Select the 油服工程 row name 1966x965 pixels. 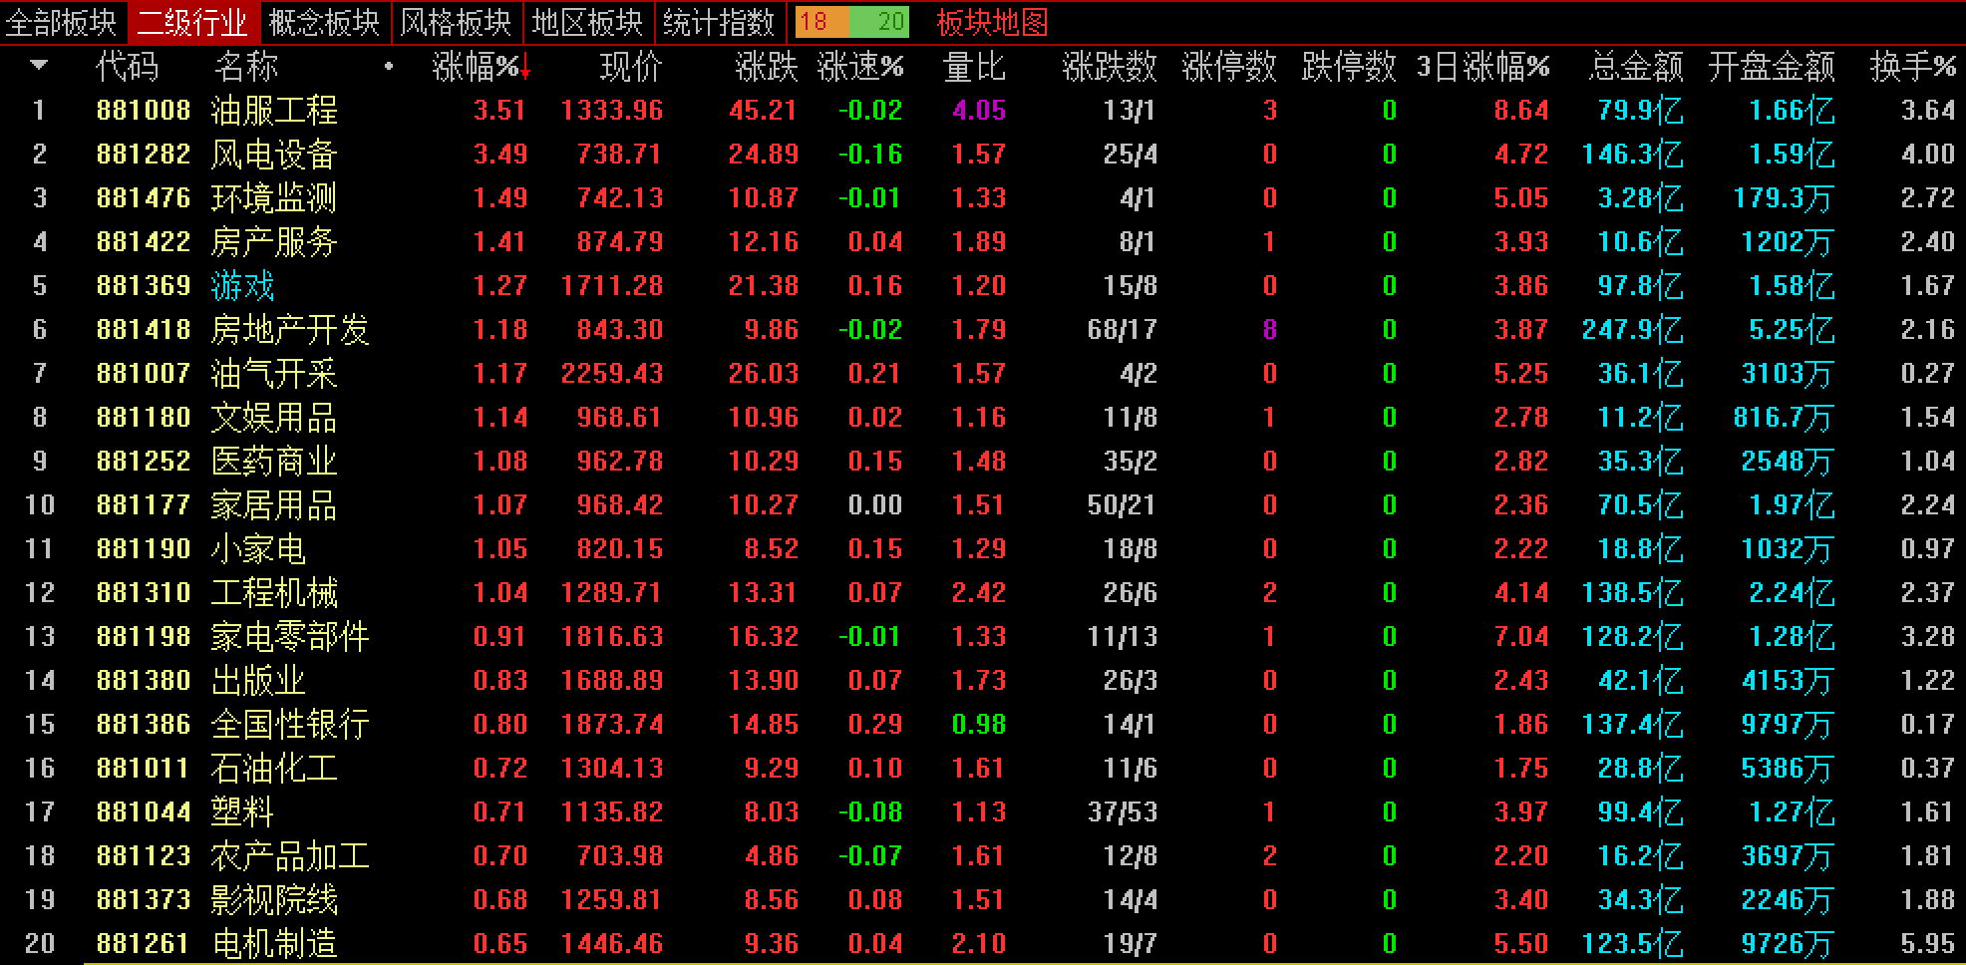coord(274,110)
